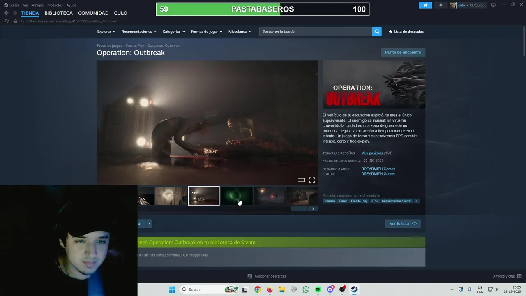
Task: Open Gestionar descargas download icon
Action: pyautogui.click(x=250, y=276)
